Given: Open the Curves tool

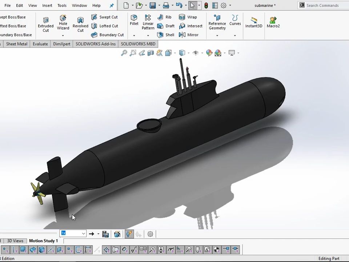Looking at the screenshot, I should click(x=235, y=20).
